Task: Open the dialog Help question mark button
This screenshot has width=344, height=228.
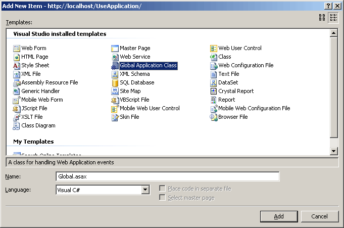Action: coord(328,5)
